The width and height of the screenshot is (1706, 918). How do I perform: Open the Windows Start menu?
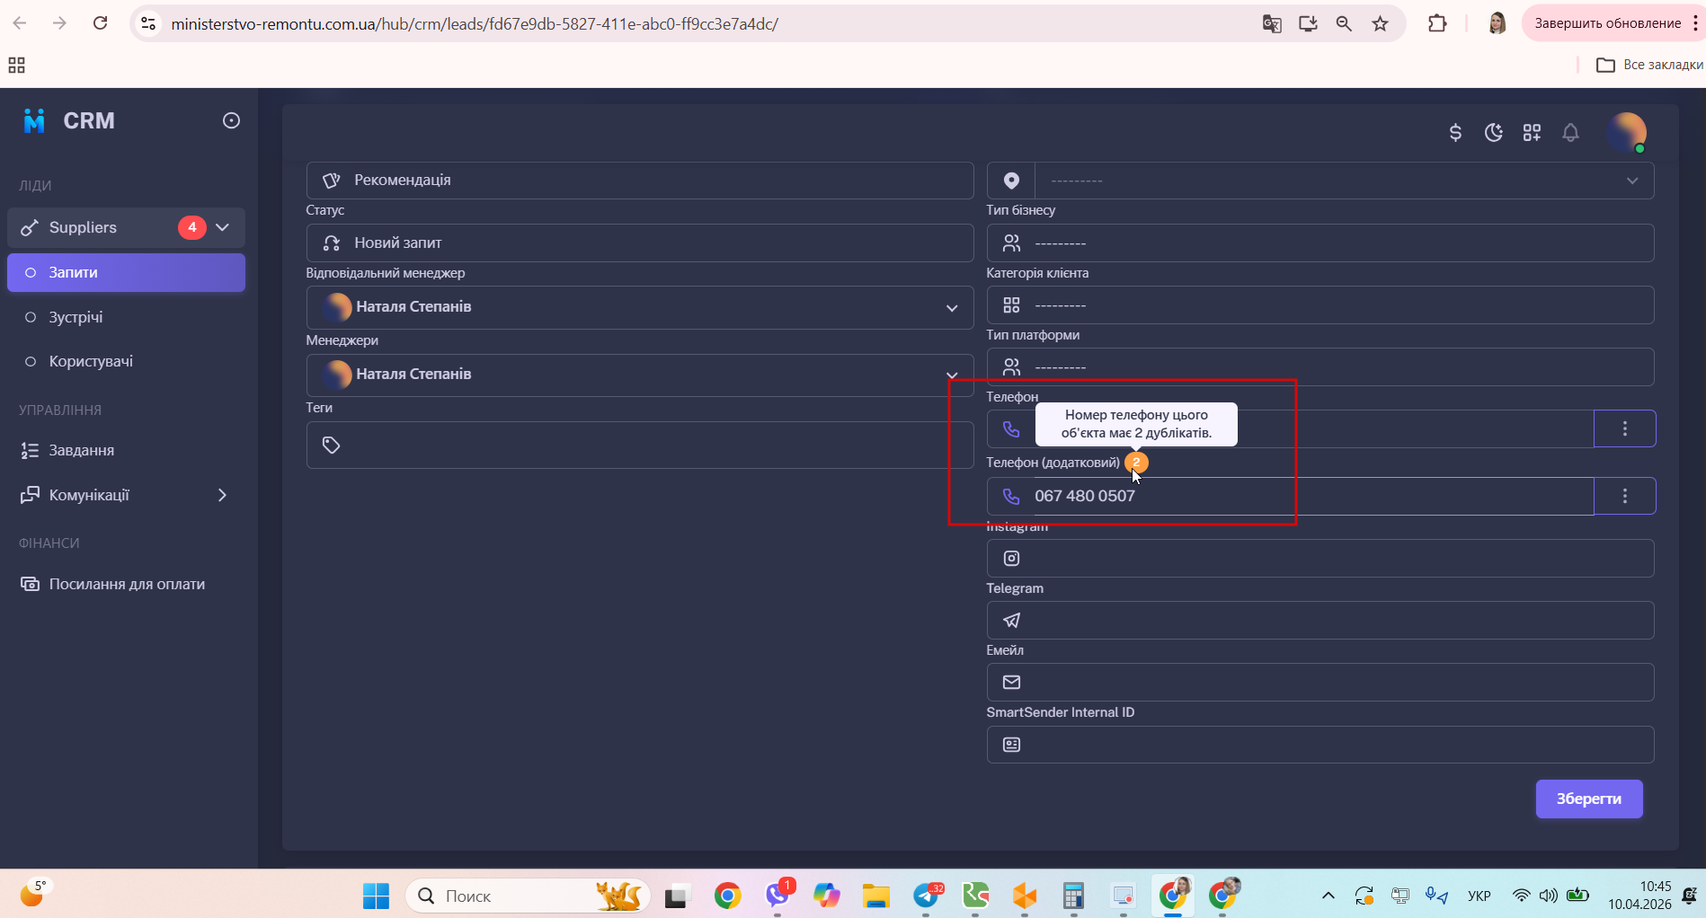coord(376,896)
